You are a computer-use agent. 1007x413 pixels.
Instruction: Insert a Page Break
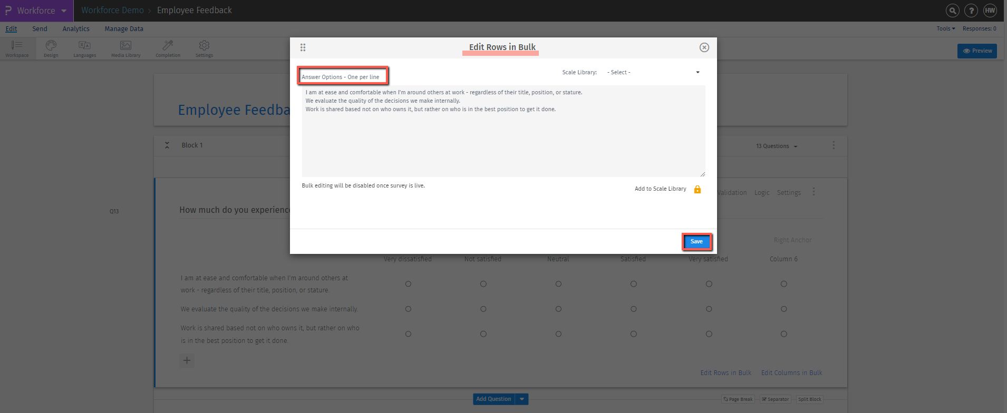tap(738, 399)
